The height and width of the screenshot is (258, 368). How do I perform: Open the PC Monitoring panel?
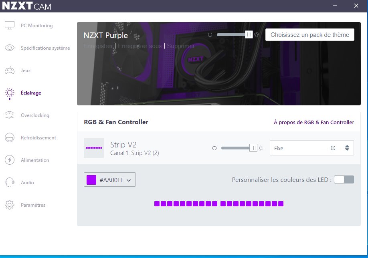tap(36, 25)
